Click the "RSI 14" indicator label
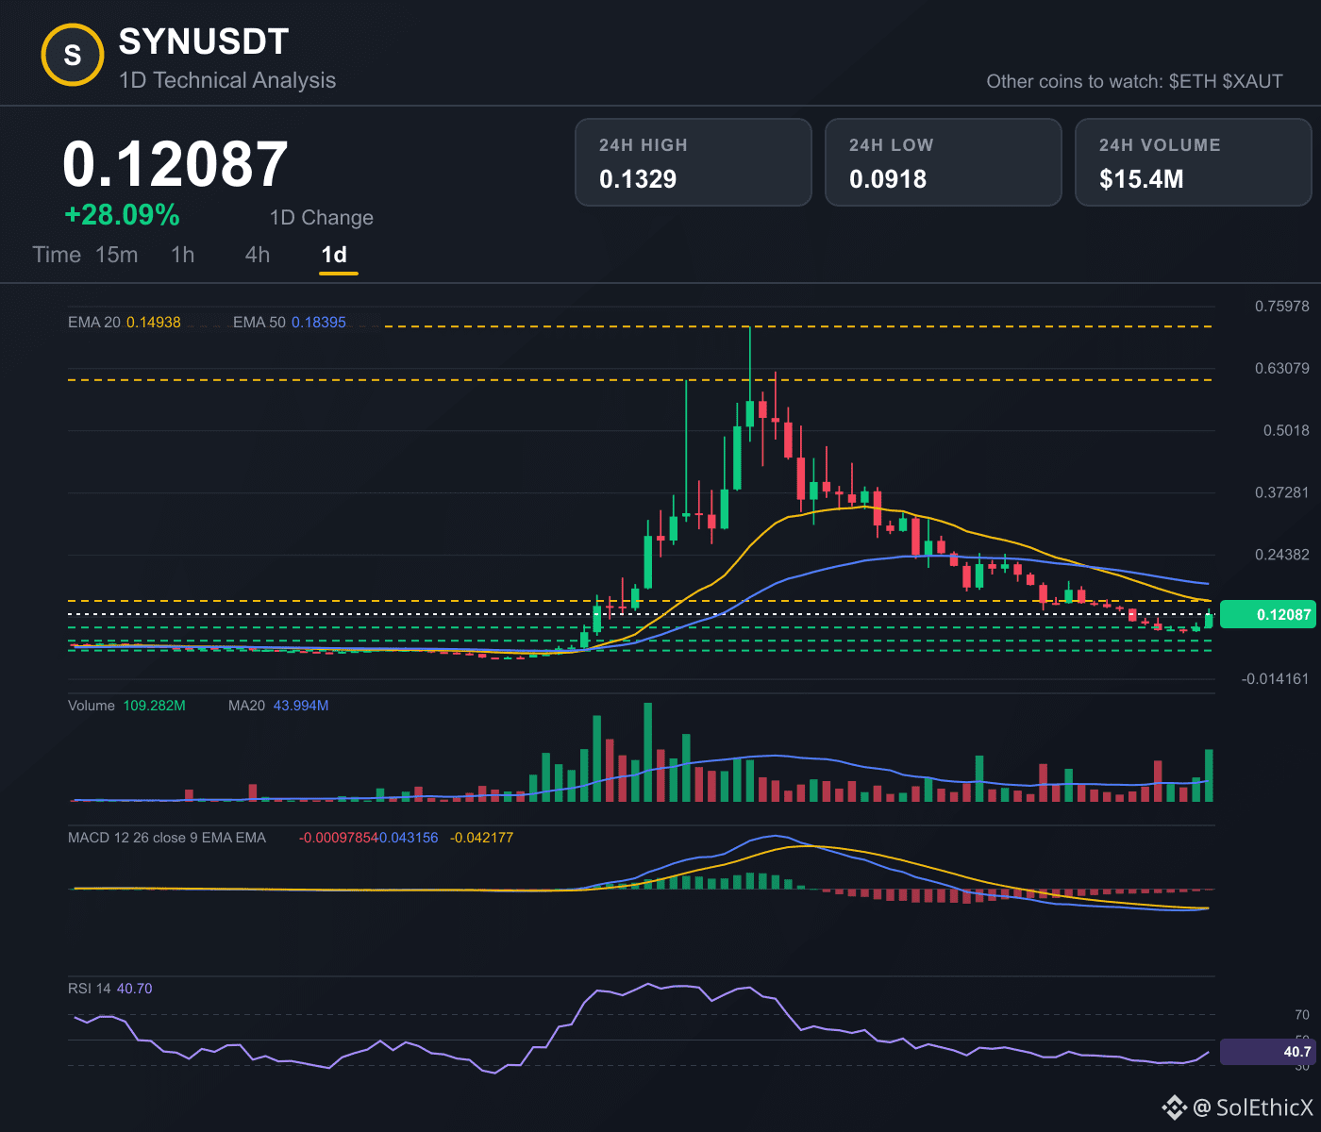The width and height of the screenshot is (1321, 1132). click(90, 989)
